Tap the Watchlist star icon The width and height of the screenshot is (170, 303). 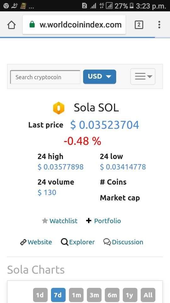coord(45,221)
